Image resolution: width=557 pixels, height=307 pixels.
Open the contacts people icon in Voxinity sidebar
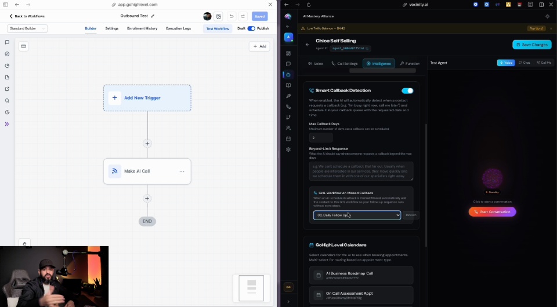coord(288,128)
